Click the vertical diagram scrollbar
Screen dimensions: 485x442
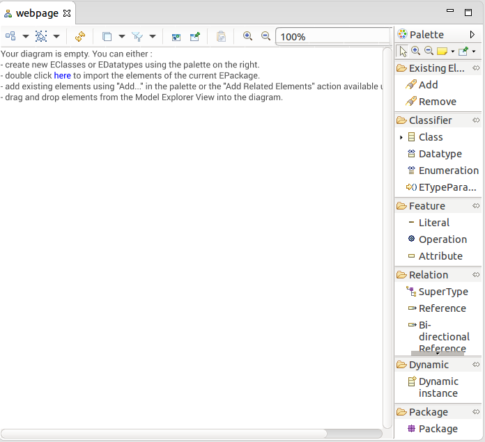point(387,238)
